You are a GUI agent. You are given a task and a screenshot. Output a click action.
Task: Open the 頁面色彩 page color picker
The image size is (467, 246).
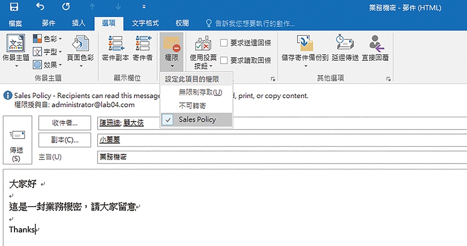(x=80, y=51)
